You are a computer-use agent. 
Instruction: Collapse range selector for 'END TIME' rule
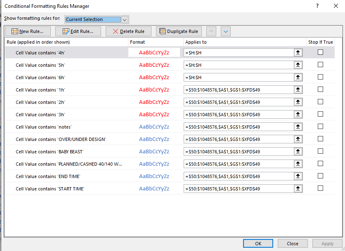(298, 176)
